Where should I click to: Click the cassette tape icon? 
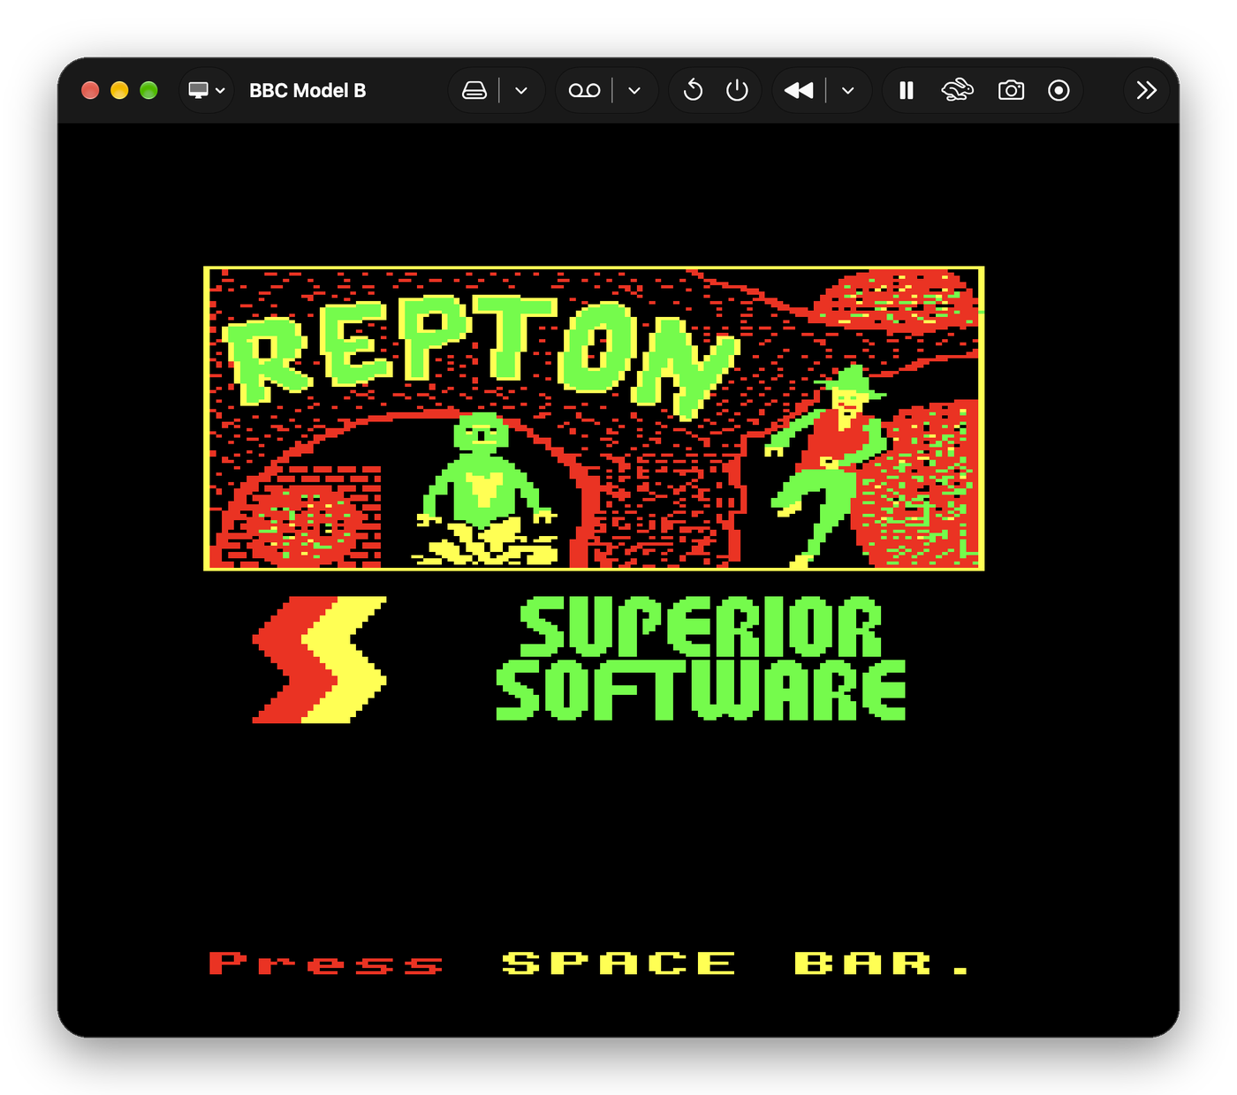[584, 90]
